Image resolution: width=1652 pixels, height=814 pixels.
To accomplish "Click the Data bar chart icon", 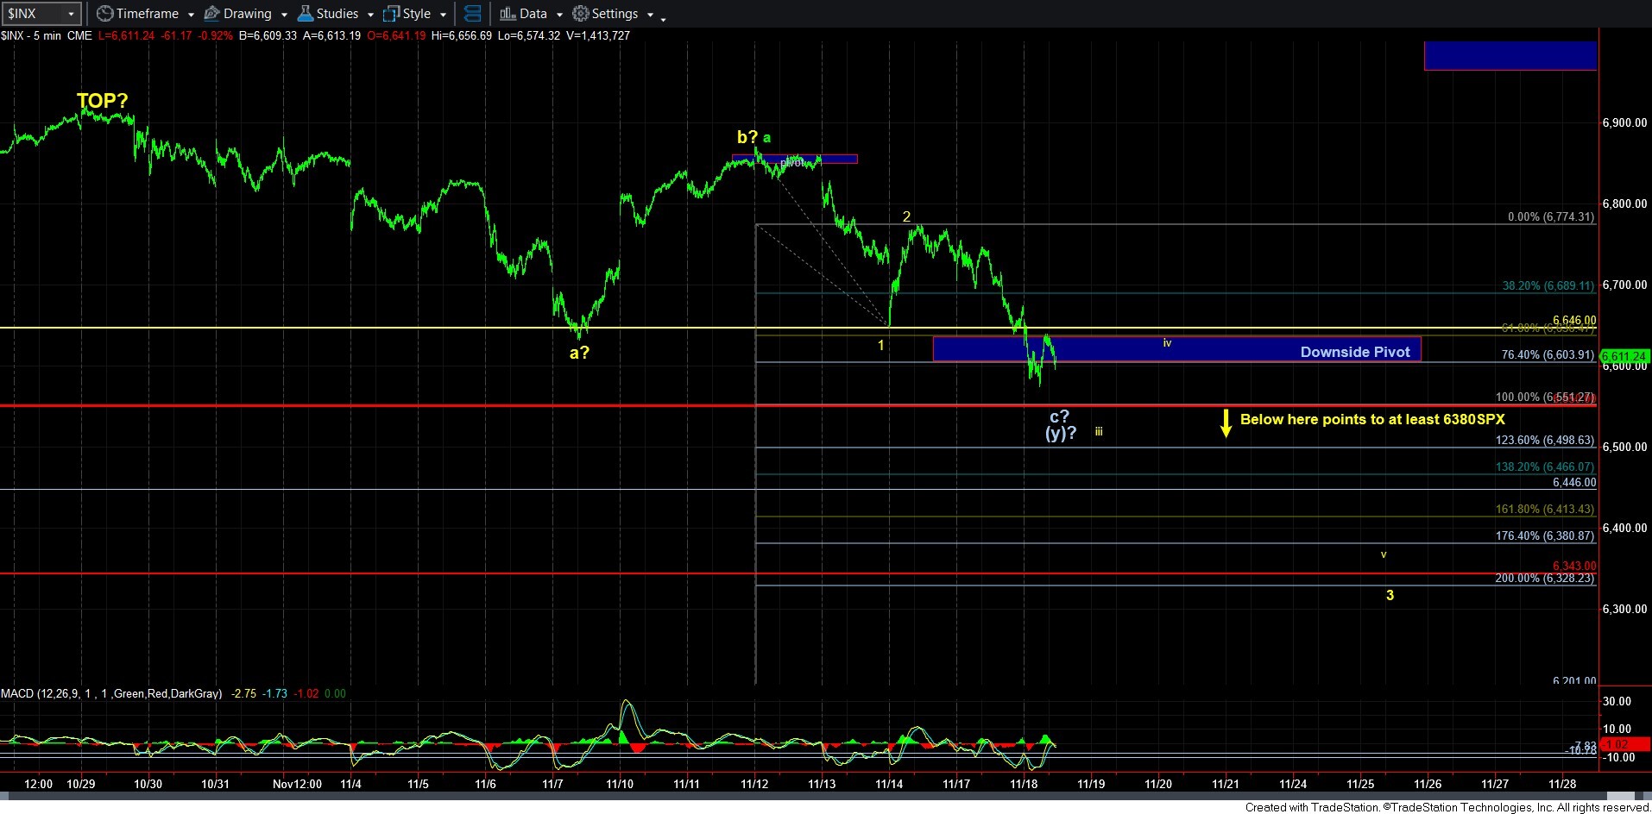I will coord(508,14).
